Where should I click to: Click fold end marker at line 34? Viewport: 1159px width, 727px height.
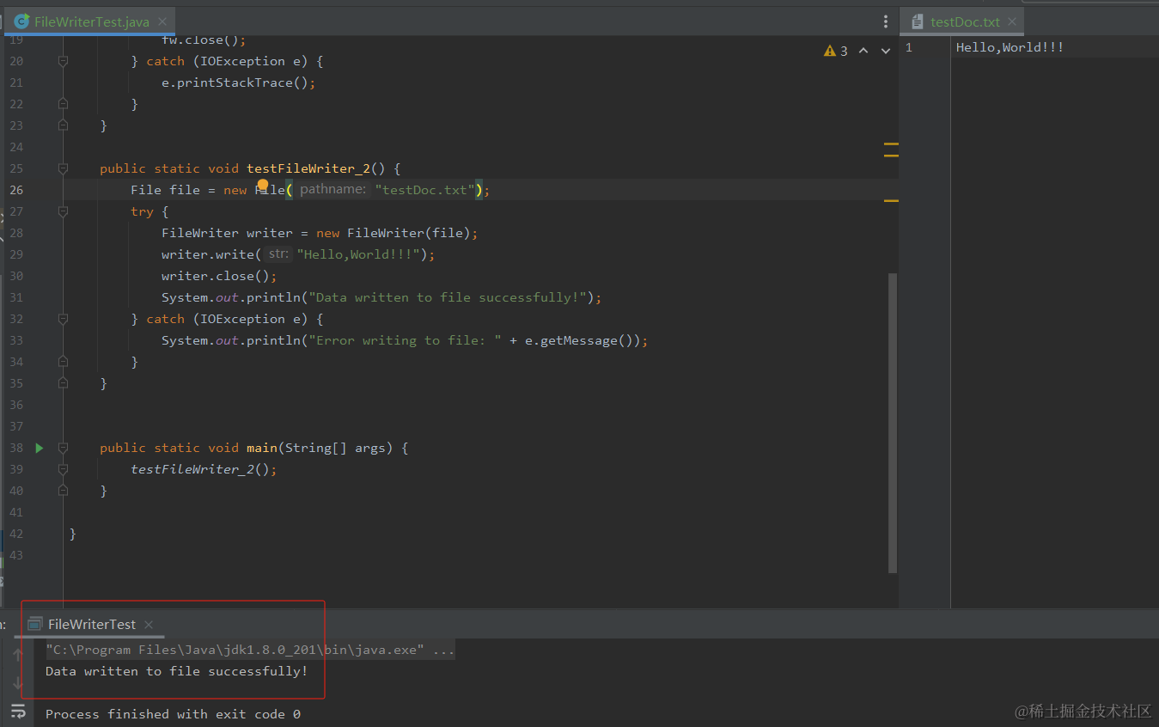point(63,362)
